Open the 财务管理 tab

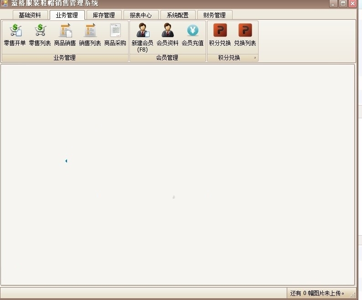tap(215, 15)
